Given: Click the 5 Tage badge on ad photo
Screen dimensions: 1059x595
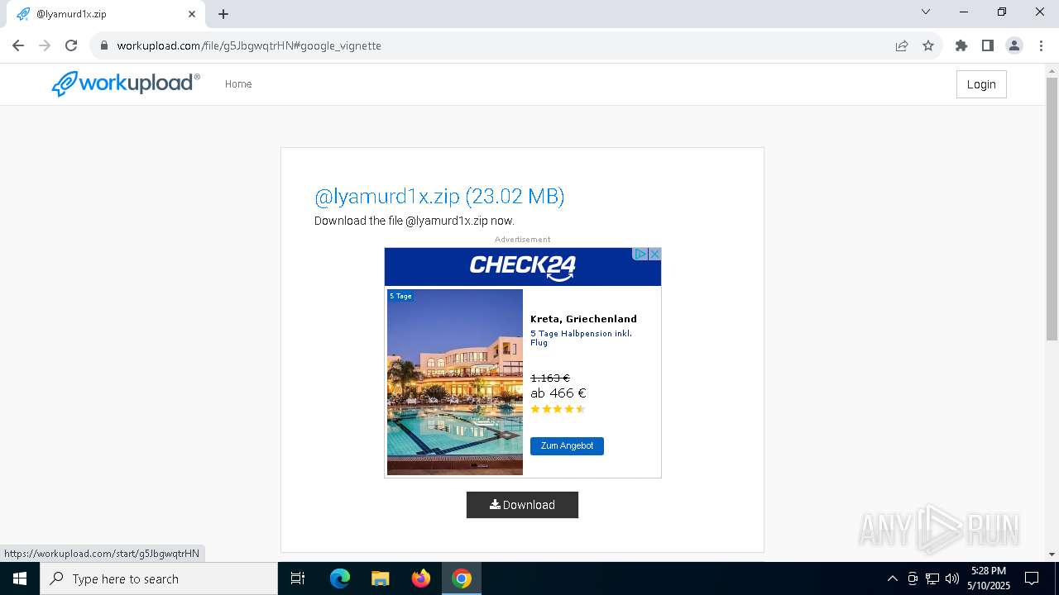Looking at the screenshot, I should 400,296.
